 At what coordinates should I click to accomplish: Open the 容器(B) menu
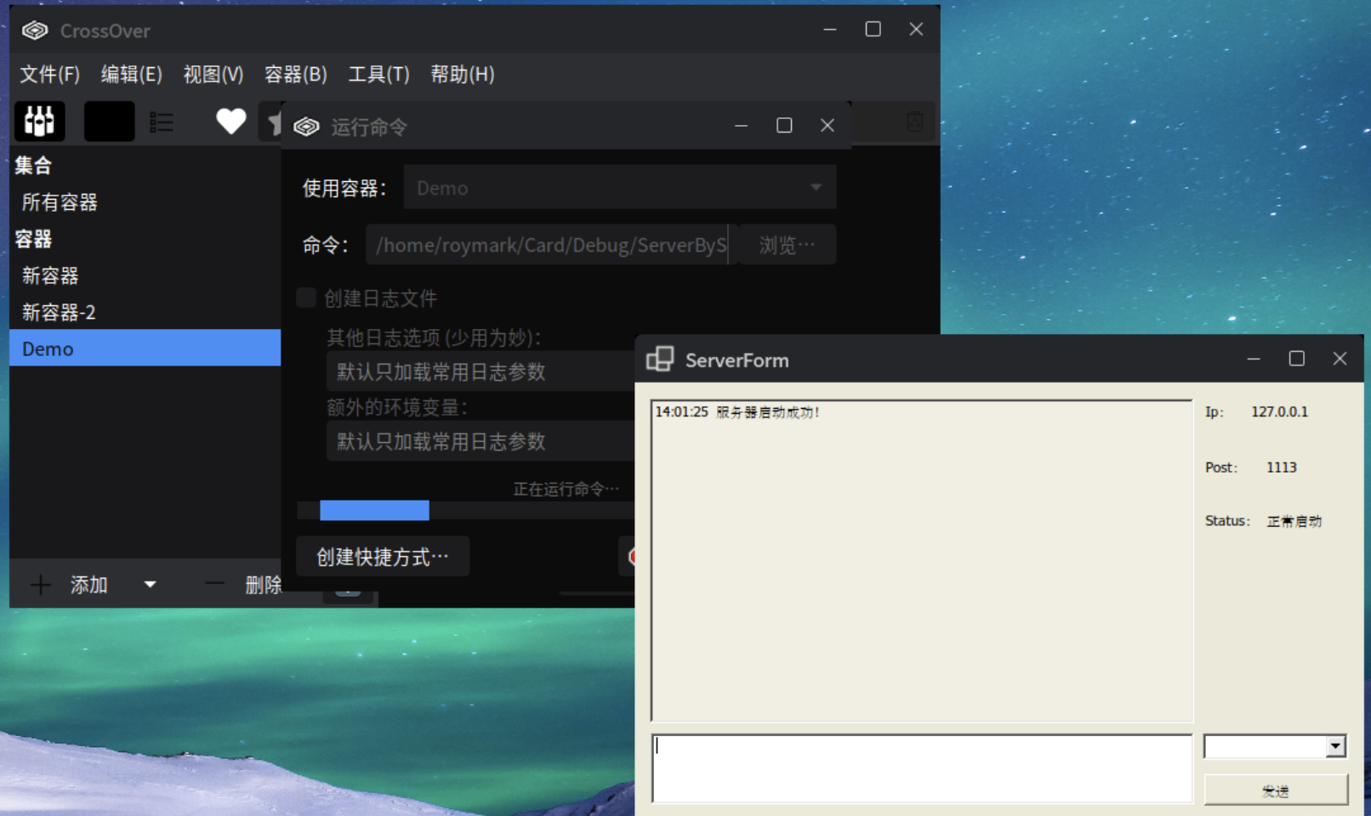point(295,75)
